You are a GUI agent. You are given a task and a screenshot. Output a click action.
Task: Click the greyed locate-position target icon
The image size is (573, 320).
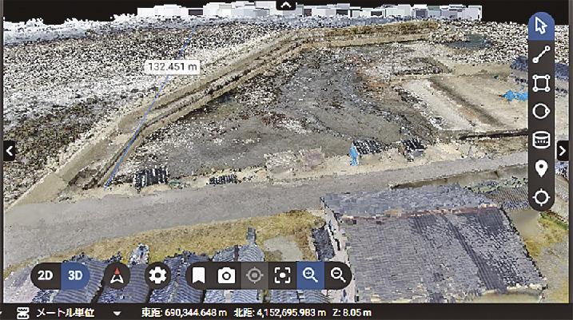(x=254, y=276)
